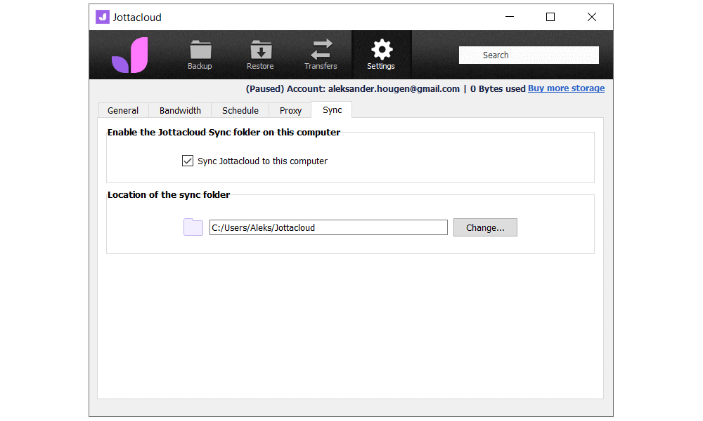703x421 pixels.
Task: Open the Restore section
Action: [x=260, y=55]
